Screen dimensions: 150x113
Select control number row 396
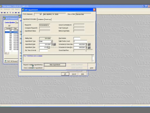click(x=11, y=30)
